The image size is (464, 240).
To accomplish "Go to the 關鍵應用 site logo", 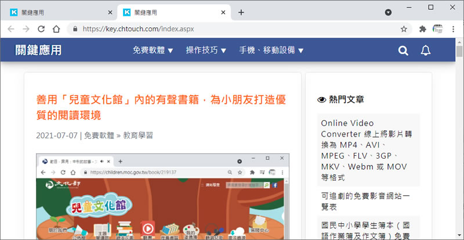I will coord(38,50).
